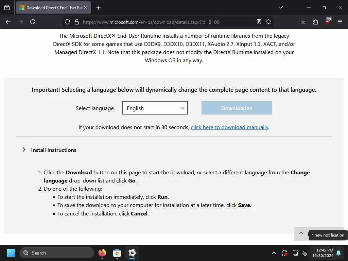The height and width of the screenshot is (261, 348).
Task: Open the Firefox hamburger application menu
Action: [340, 22]
